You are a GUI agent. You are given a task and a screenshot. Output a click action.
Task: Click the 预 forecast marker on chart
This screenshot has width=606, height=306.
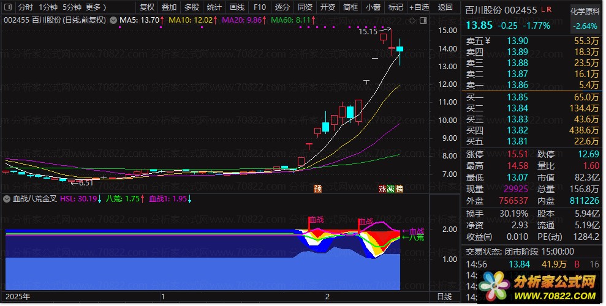tap(317, 188)
